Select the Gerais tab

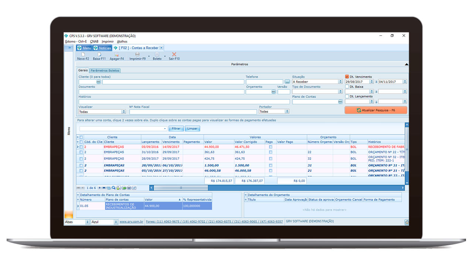click(x=83, y=70)
